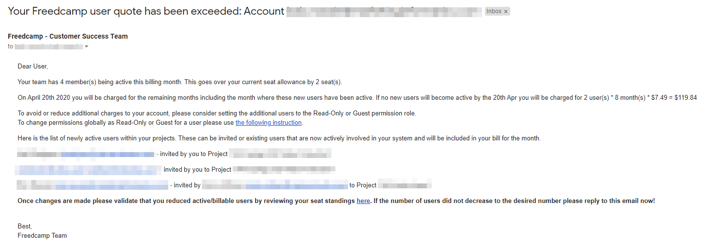
Task: Click the "Freedcamp Team" signature text
Action: point(42,235)
